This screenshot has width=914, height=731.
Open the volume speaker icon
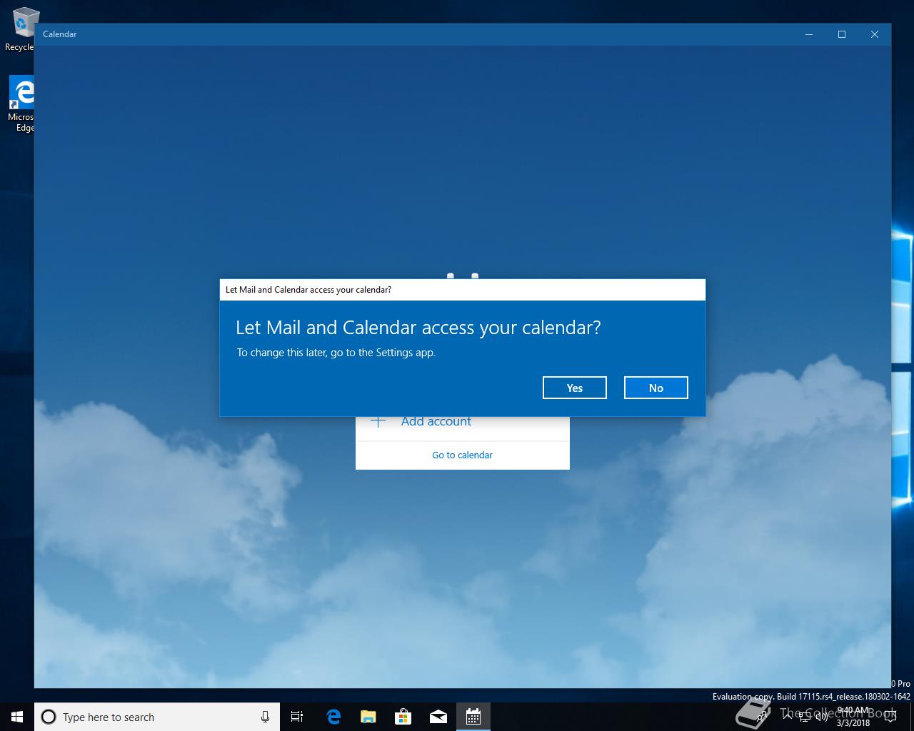(822, 717)
